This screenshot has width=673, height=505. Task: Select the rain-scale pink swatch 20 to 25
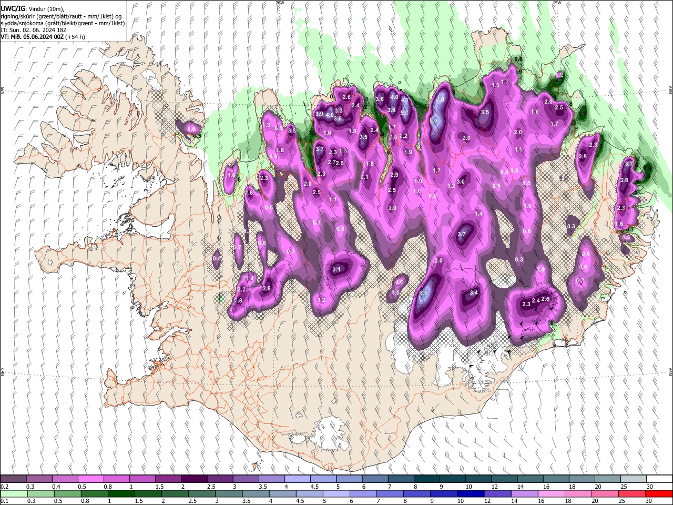(606, 493)
